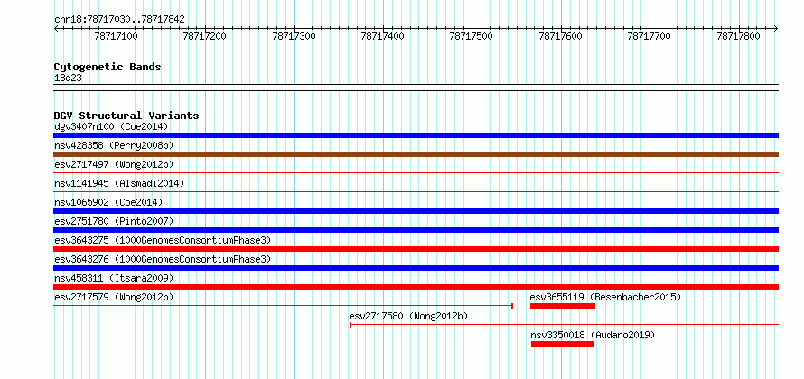Image resolution: width=804 pixels, height=379 pixels.
Task: Click the 78717100 ruler position
Action: point(117,36)
